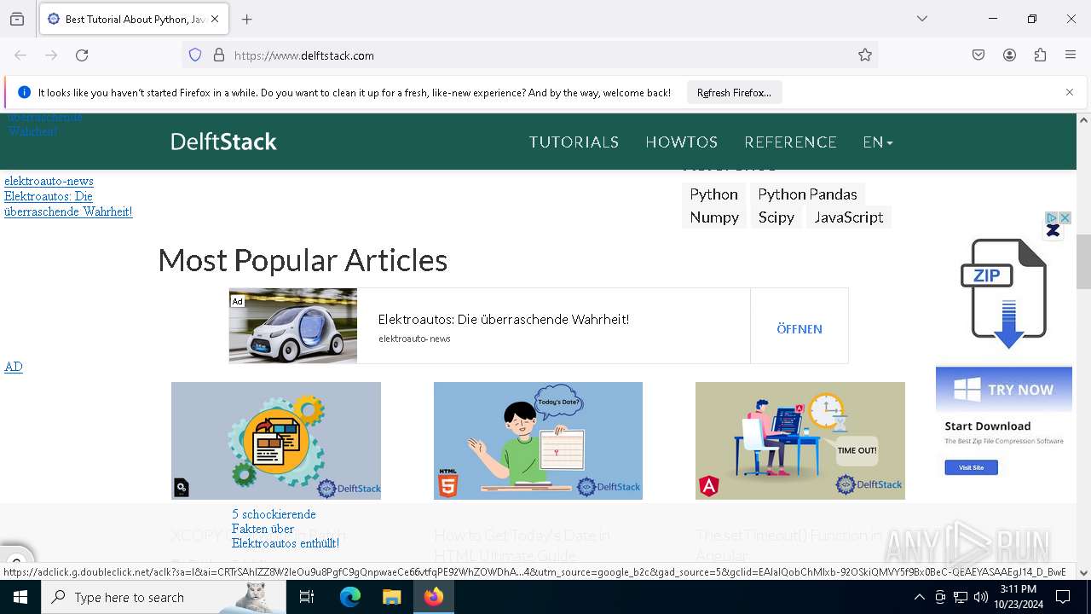This screenshot has height=614, width=1091.
Task: Open the notifications action center icon
Action: coord(1063,597)
